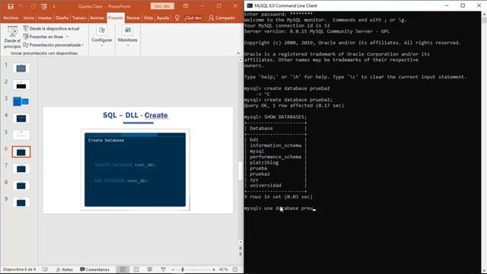
Task: Open the Revisar tab
Action: point(133,18)
